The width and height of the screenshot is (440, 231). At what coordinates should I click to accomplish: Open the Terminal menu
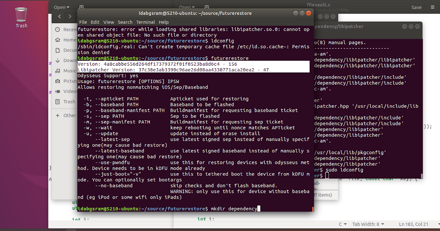click(145, 22)
